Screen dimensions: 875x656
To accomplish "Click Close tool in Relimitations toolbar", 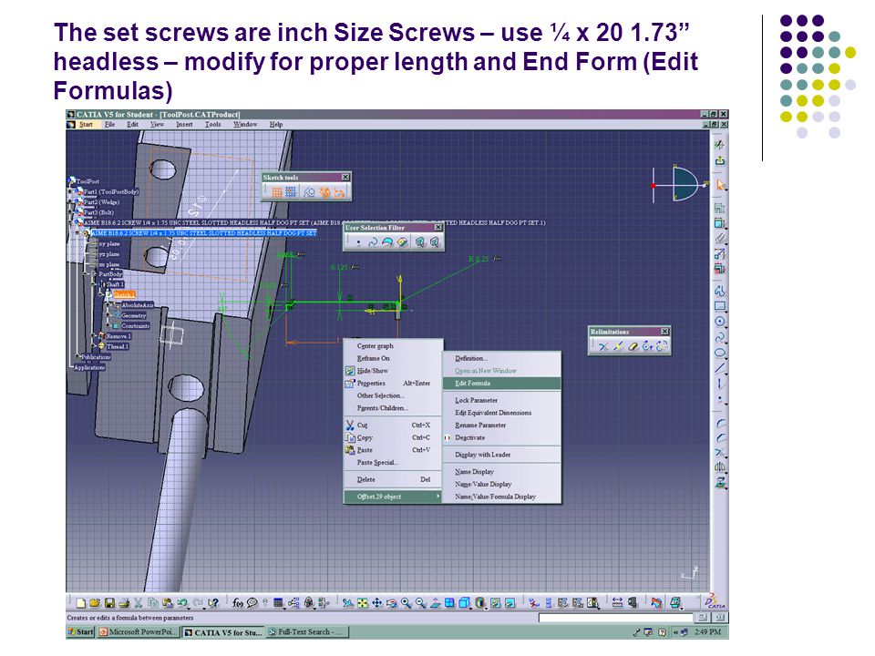I will pos(647,346).
